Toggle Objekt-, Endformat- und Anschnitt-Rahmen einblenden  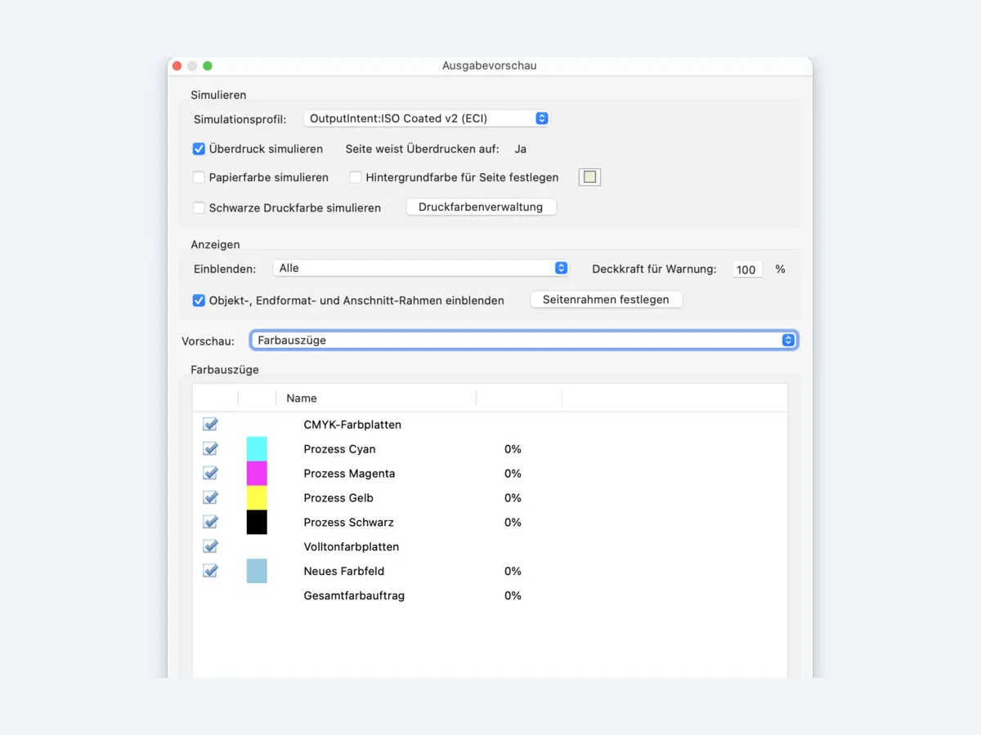point(199,300)
